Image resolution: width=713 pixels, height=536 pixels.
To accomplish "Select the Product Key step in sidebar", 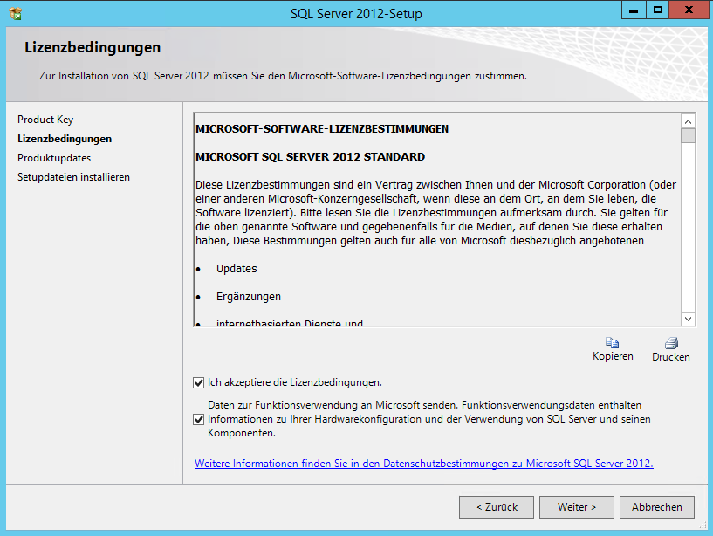I will [x=45, y=120].
